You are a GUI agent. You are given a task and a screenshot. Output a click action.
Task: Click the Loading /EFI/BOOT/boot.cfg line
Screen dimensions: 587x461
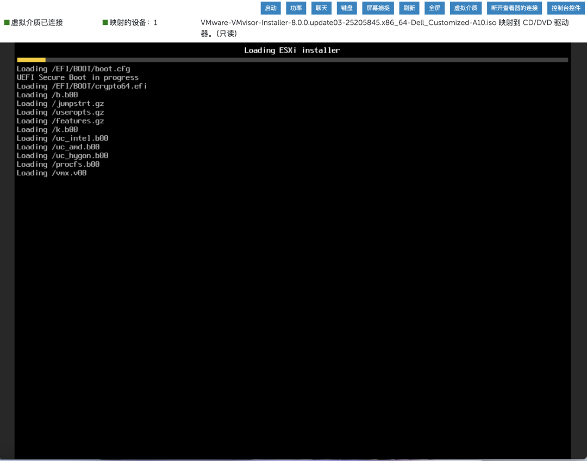[x=73, y=69]
